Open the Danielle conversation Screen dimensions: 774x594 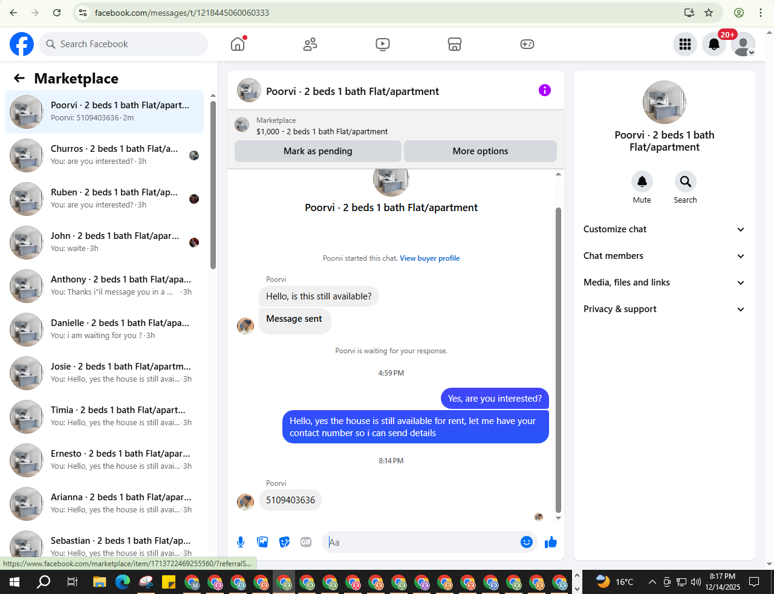pos(104,330)
